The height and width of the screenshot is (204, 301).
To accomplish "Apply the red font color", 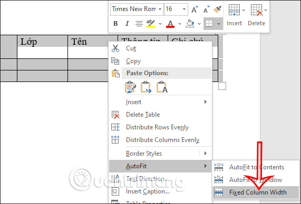I will point(170,24).
